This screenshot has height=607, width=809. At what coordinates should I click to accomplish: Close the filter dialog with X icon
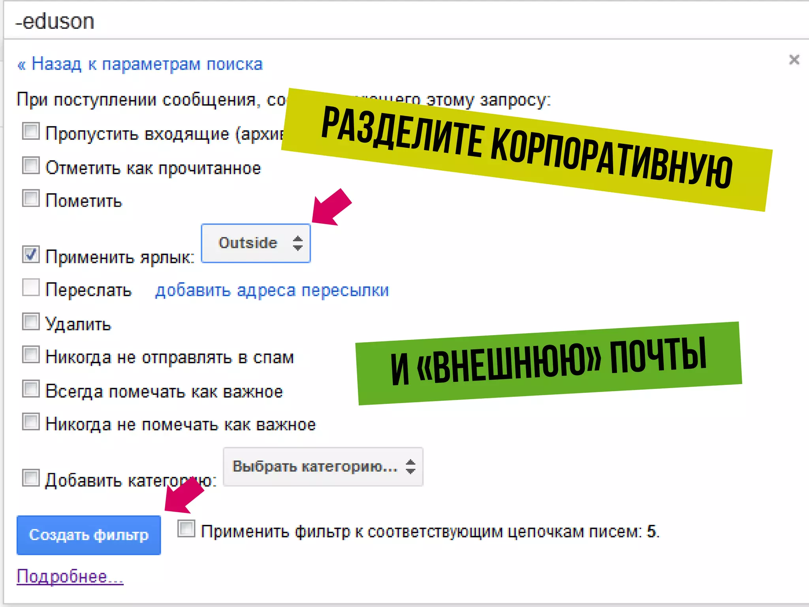[794, 60]
